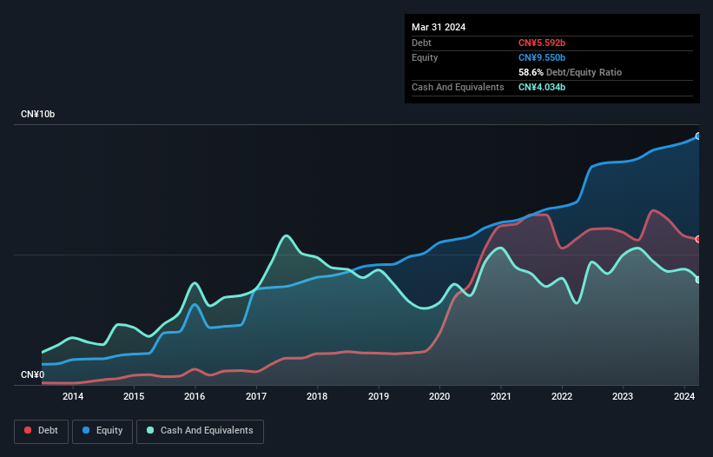
Task: Toggle the Cash And Equivalents legend button
Action: [200, 431]
